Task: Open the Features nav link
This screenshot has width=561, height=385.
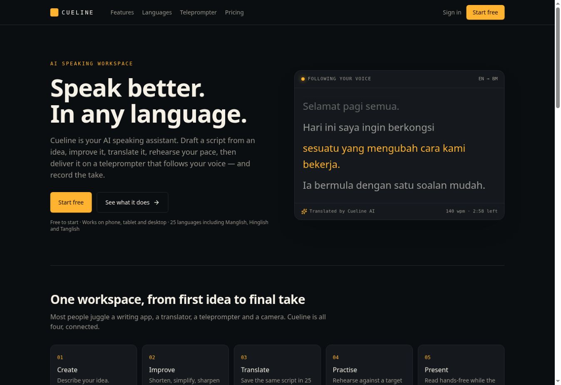Action: coord(122,12)
